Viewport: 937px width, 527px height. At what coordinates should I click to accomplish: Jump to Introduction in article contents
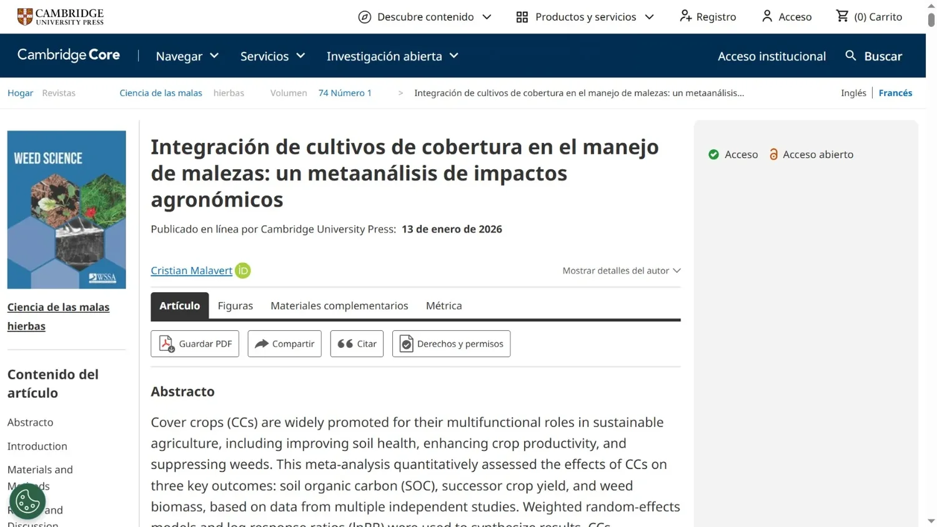point(37,446)
